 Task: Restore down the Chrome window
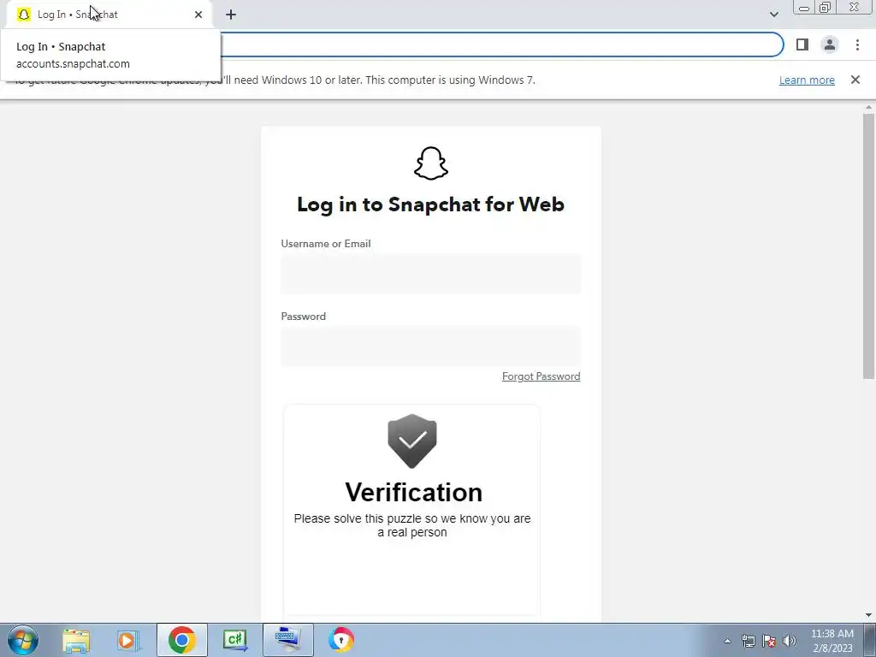click(x=825, y=7)
